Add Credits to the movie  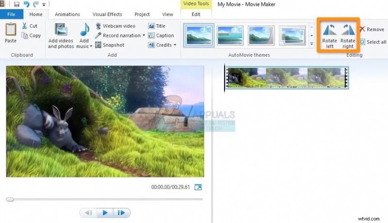point(160,45)
